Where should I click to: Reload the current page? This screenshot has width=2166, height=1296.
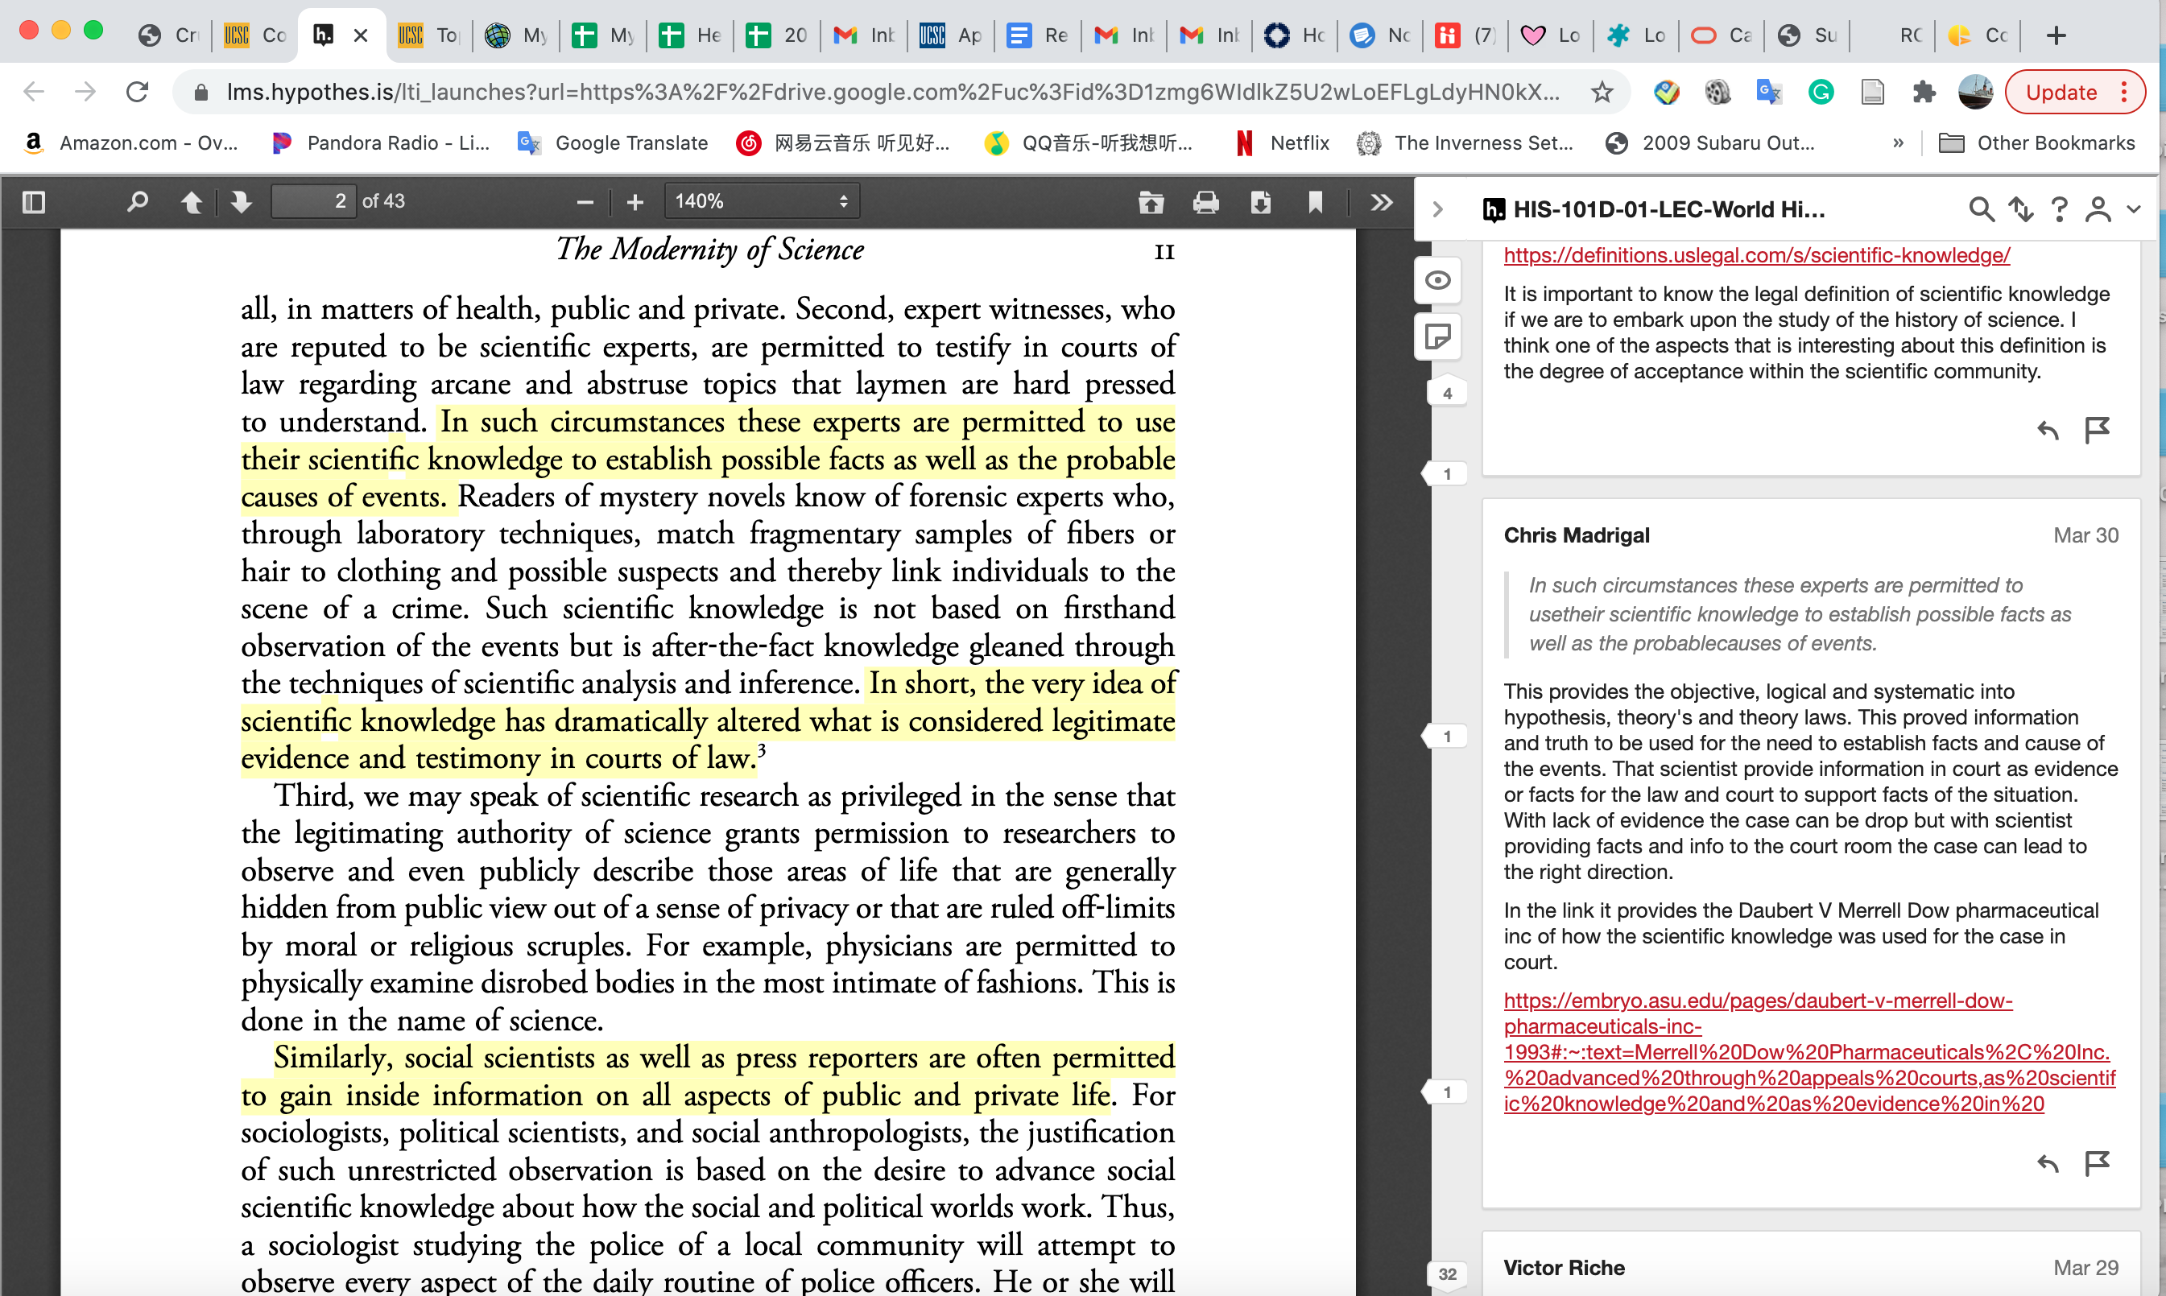point(137,92)
